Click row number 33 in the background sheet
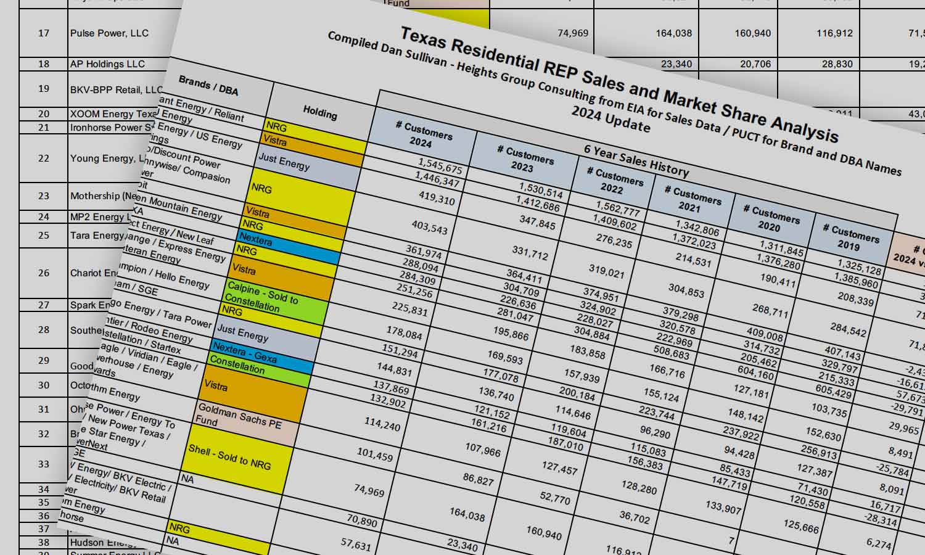 click(x=43, y=464)
